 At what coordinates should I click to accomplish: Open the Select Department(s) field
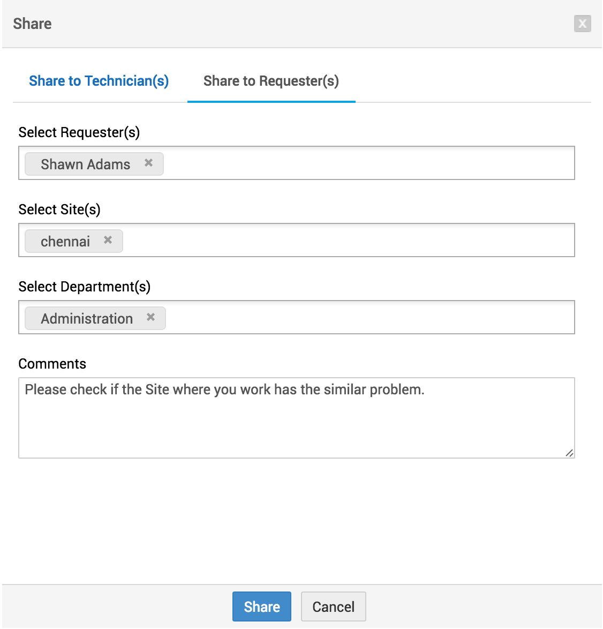(370, 318)
